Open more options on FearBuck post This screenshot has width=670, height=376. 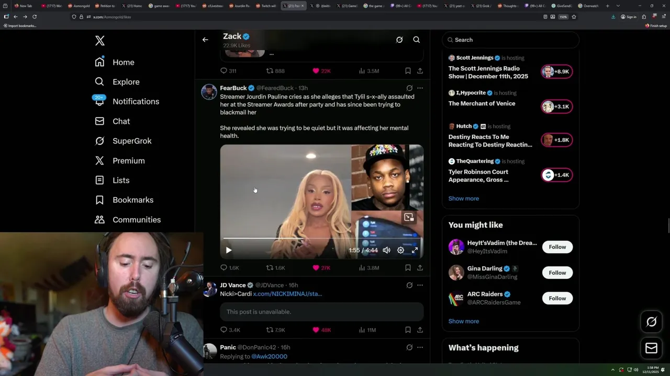[420, 88]
